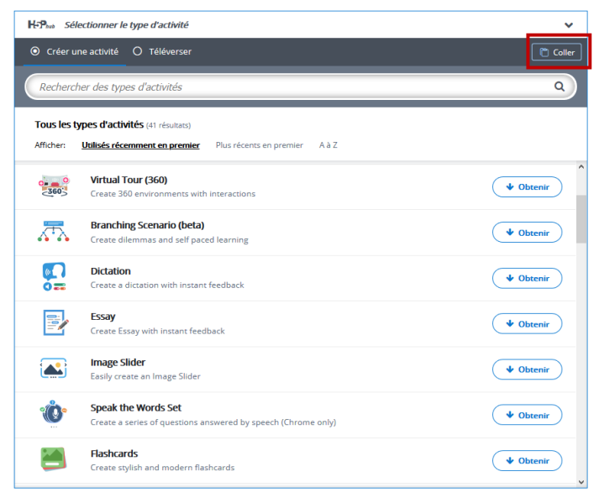Click the H5P hub logo
Viewport: 599px width, 503px height.
[x=41, y=25]
